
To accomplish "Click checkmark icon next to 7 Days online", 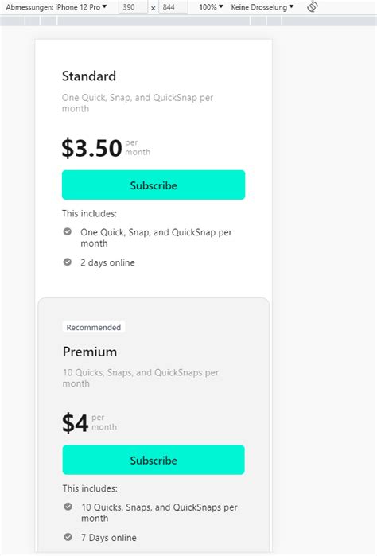I will (x=68, y=537).
